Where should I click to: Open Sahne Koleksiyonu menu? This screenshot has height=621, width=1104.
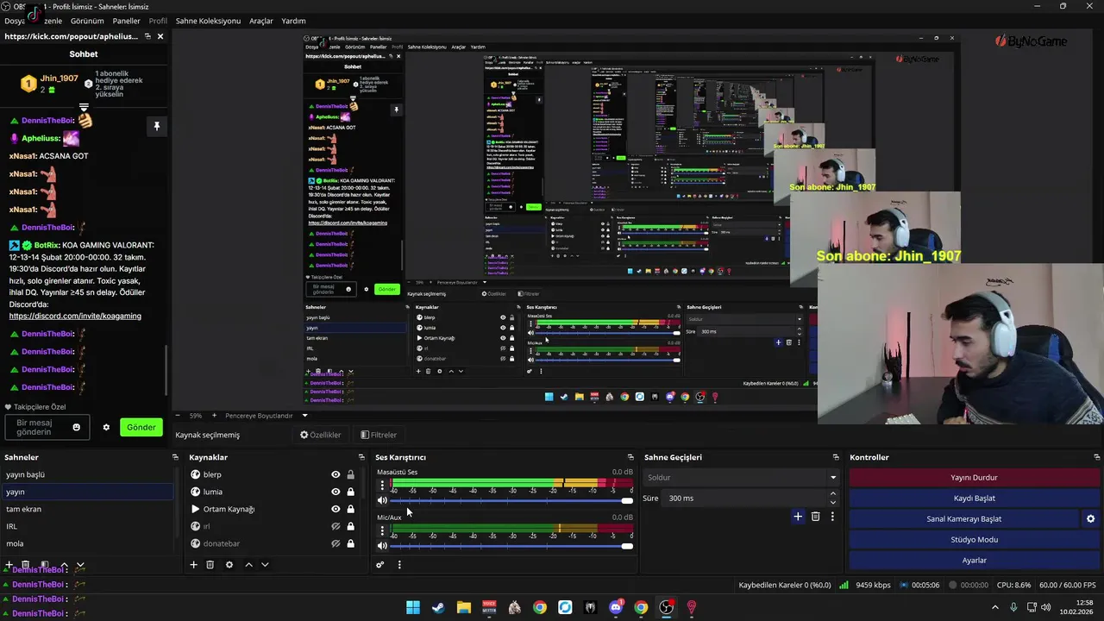[x=208, y=21]
